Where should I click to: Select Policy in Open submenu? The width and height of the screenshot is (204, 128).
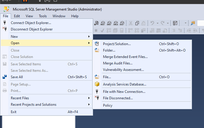[x=142, y=105]
